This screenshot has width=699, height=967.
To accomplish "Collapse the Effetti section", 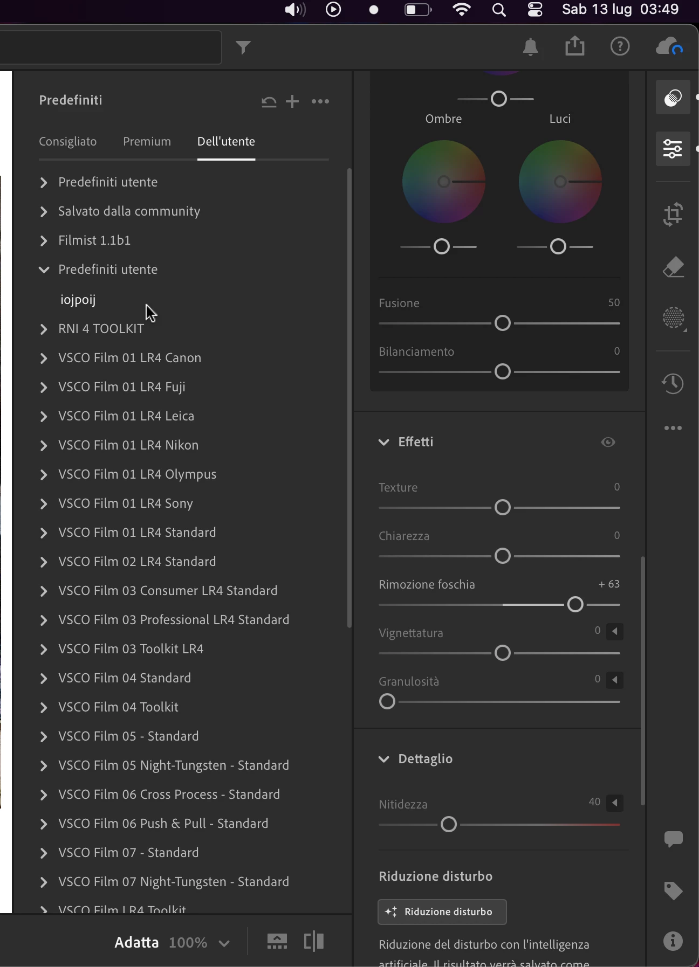I will pos(383,443).
